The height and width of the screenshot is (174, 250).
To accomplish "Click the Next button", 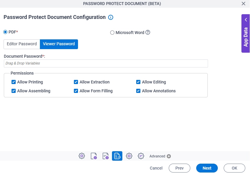I will point(207,168).
